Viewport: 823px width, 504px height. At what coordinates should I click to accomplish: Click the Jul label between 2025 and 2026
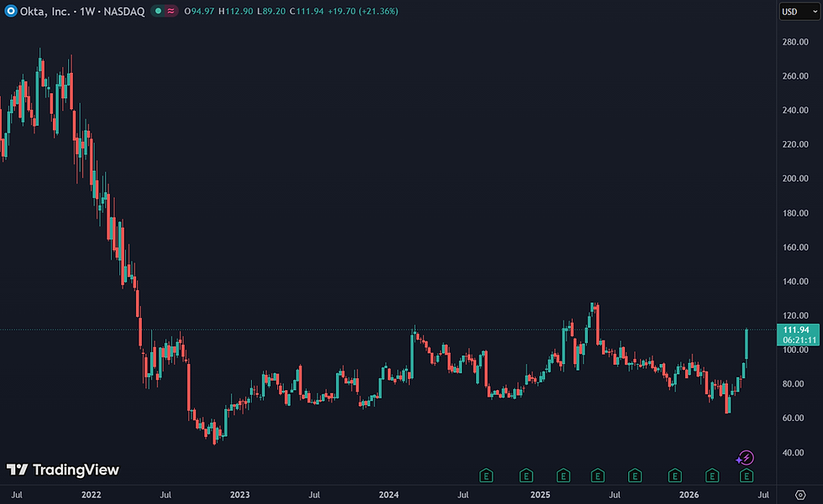614,495
